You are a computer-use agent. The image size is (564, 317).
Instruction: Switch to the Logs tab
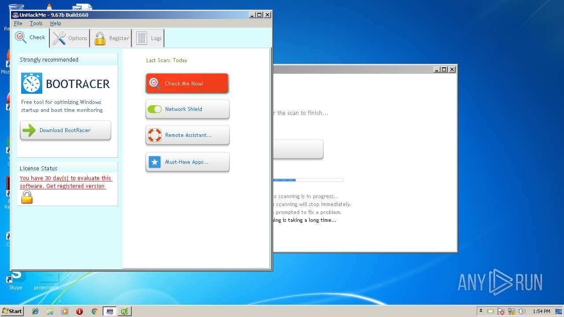(x=148, y=38)
